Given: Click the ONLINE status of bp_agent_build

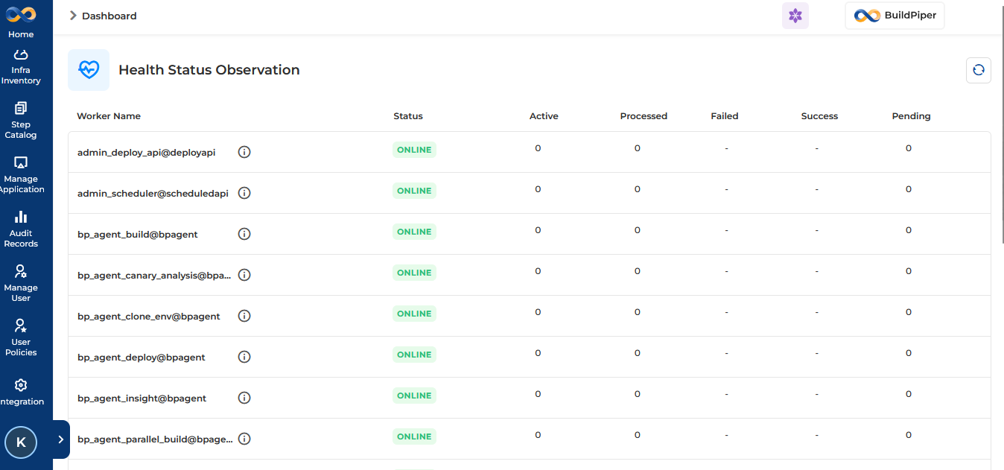Looking at the screenshot, I should (414, 231).
